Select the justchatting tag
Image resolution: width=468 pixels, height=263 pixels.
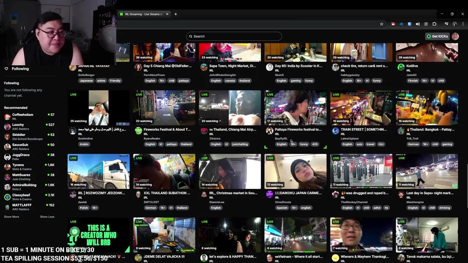tap(240, 144)
